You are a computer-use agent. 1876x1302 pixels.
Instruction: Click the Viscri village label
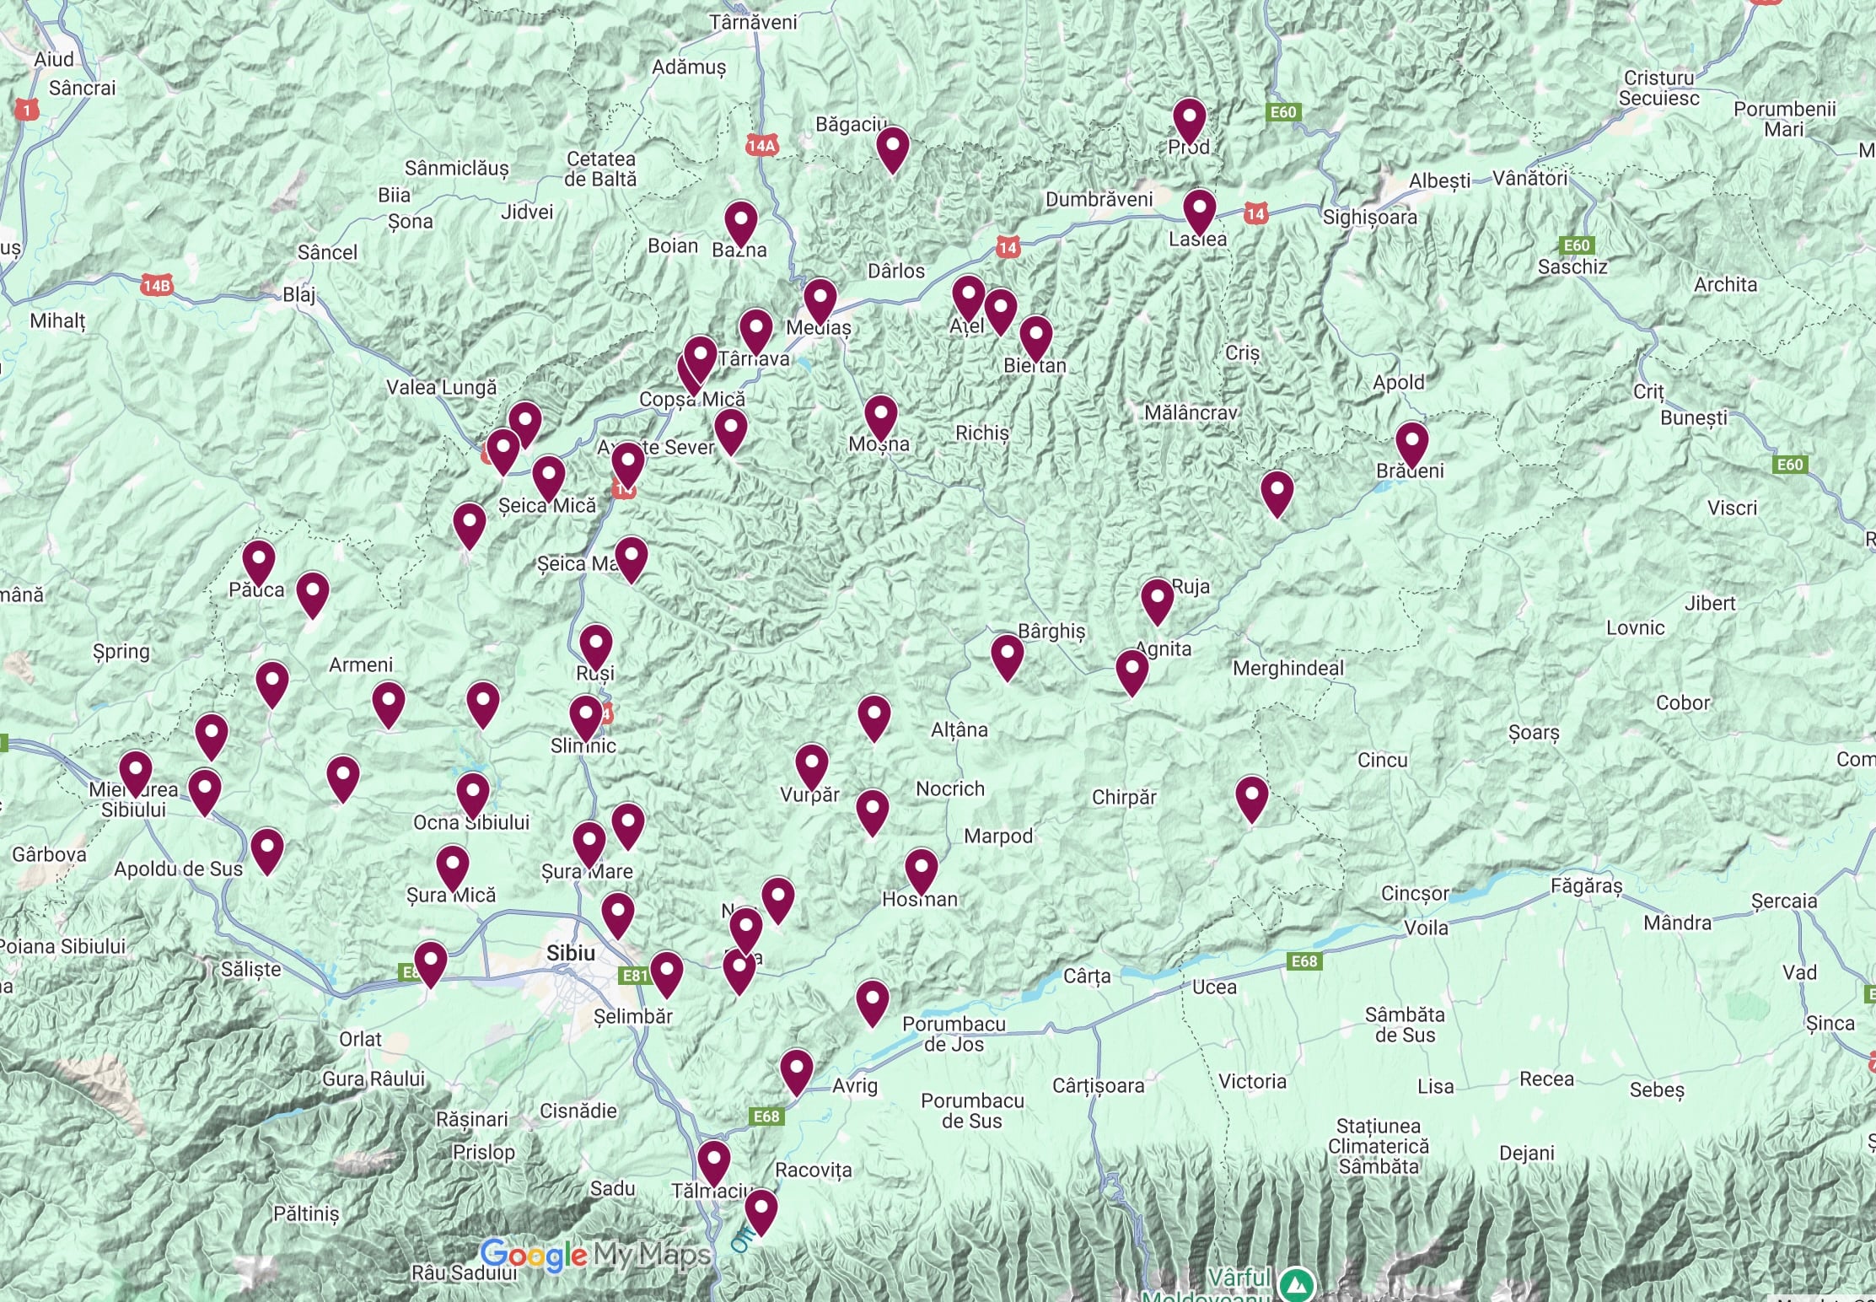click(x=1733, y=508)
